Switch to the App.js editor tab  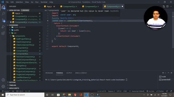coord(49,6)
